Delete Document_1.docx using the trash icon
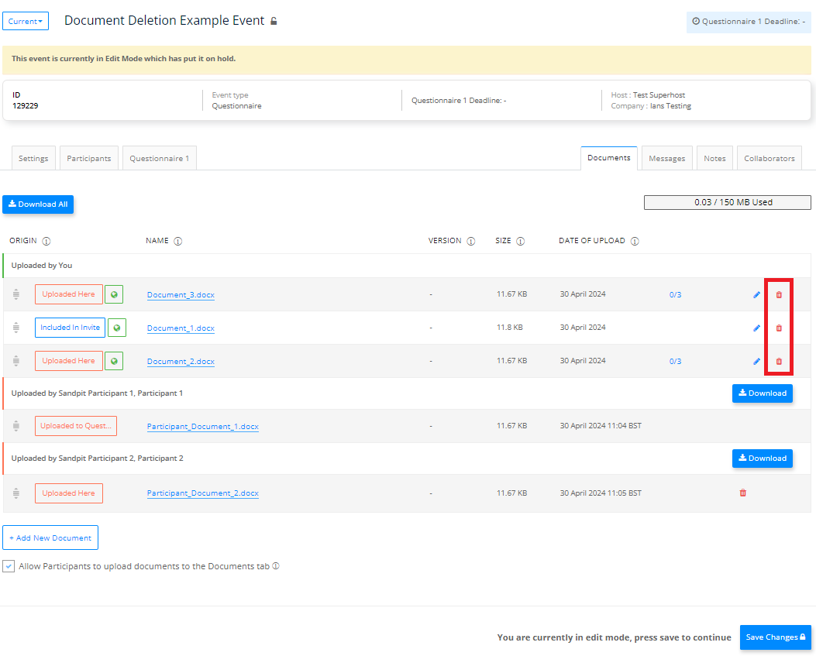The height and width of the screenshot is (656, 816). click(x=779, y=328)
